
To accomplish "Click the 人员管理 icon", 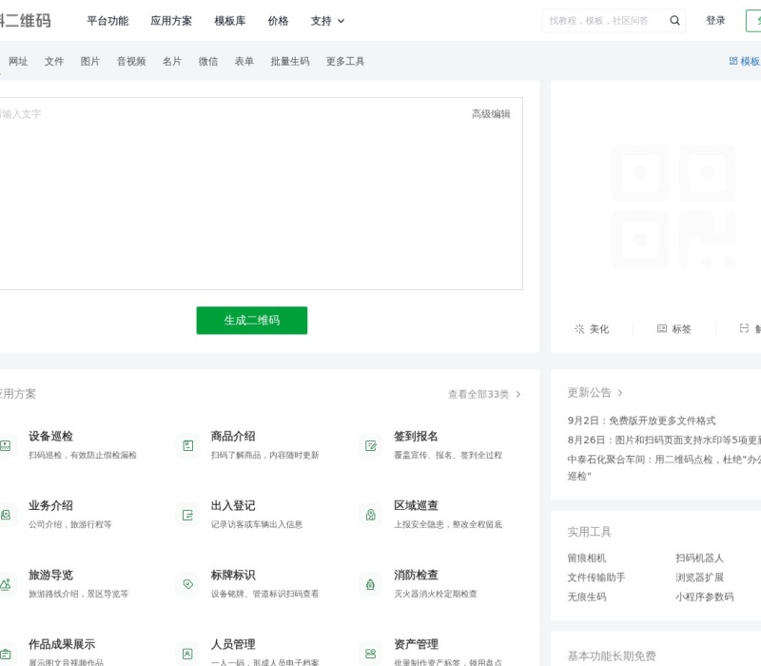I will 187,654.
